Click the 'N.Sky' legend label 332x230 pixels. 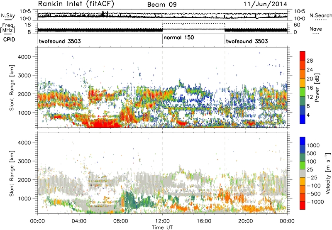pos(8,15)
